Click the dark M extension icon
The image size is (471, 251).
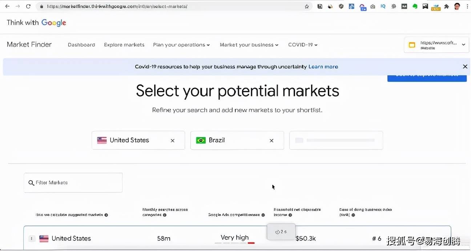tap(404, 6)
